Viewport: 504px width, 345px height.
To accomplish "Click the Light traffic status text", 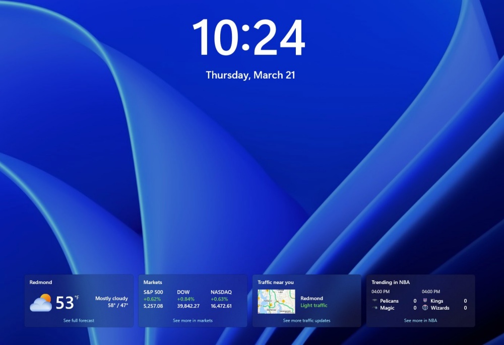I will 314,305.
